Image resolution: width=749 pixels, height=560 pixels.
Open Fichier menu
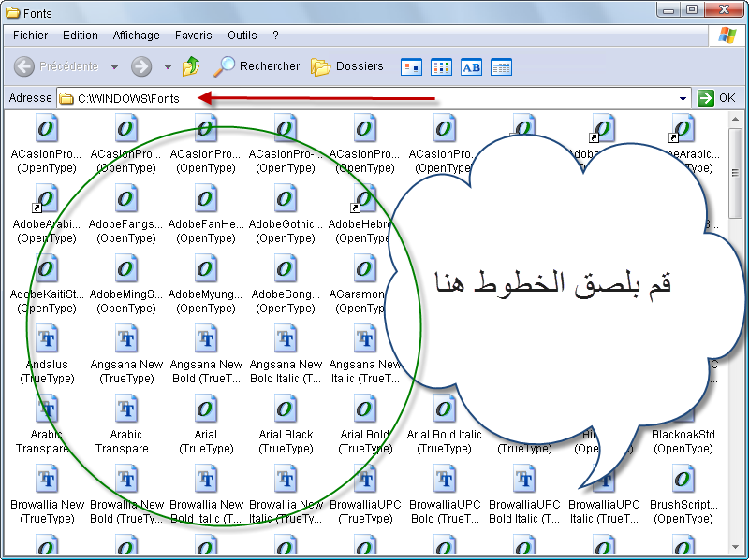coord(30,36)
